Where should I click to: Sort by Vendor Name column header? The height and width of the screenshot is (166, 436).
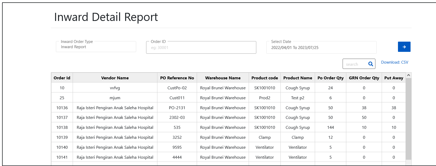115,78
